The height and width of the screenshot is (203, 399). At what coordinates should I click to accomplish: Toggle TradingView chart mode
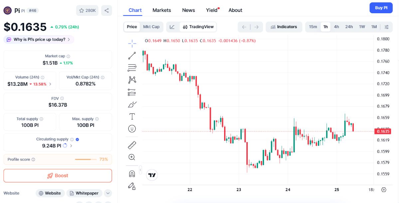point(198,27)
